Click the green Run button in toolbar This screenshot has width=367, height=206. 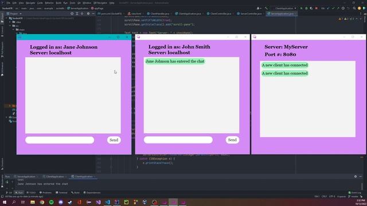pyautogui.click(x=301, y=8)
